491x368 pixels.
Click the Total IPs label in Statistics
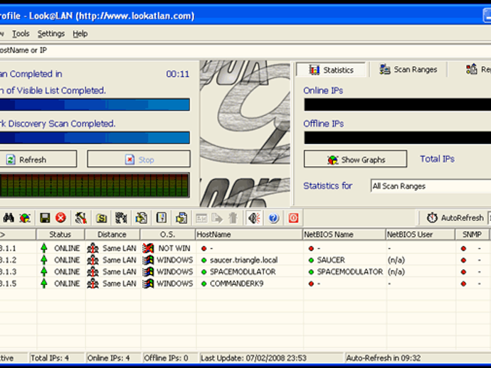pyautogui.click(x=437, y=159)
